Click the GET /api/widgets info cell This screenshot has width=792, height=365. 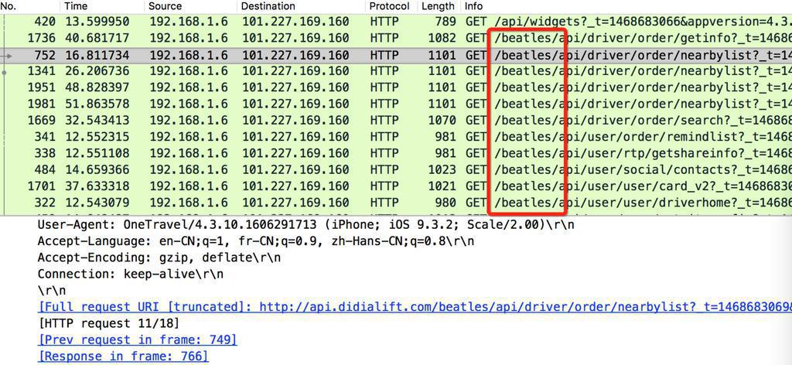628,22
